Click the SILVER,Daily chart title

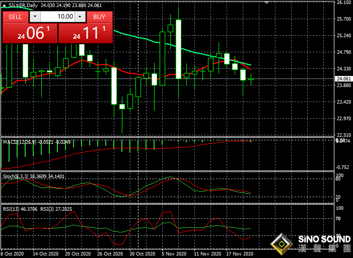[x=25, y=4]
